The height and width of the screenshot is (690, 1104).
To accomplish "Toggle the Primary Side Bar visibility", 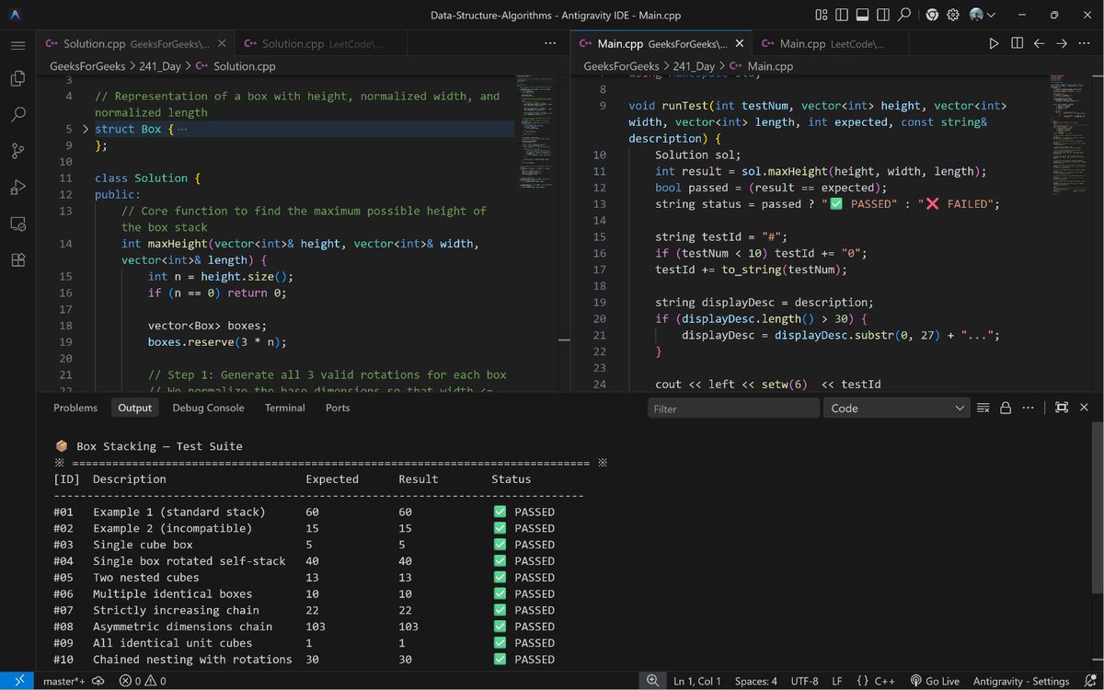I will [842, 15].
